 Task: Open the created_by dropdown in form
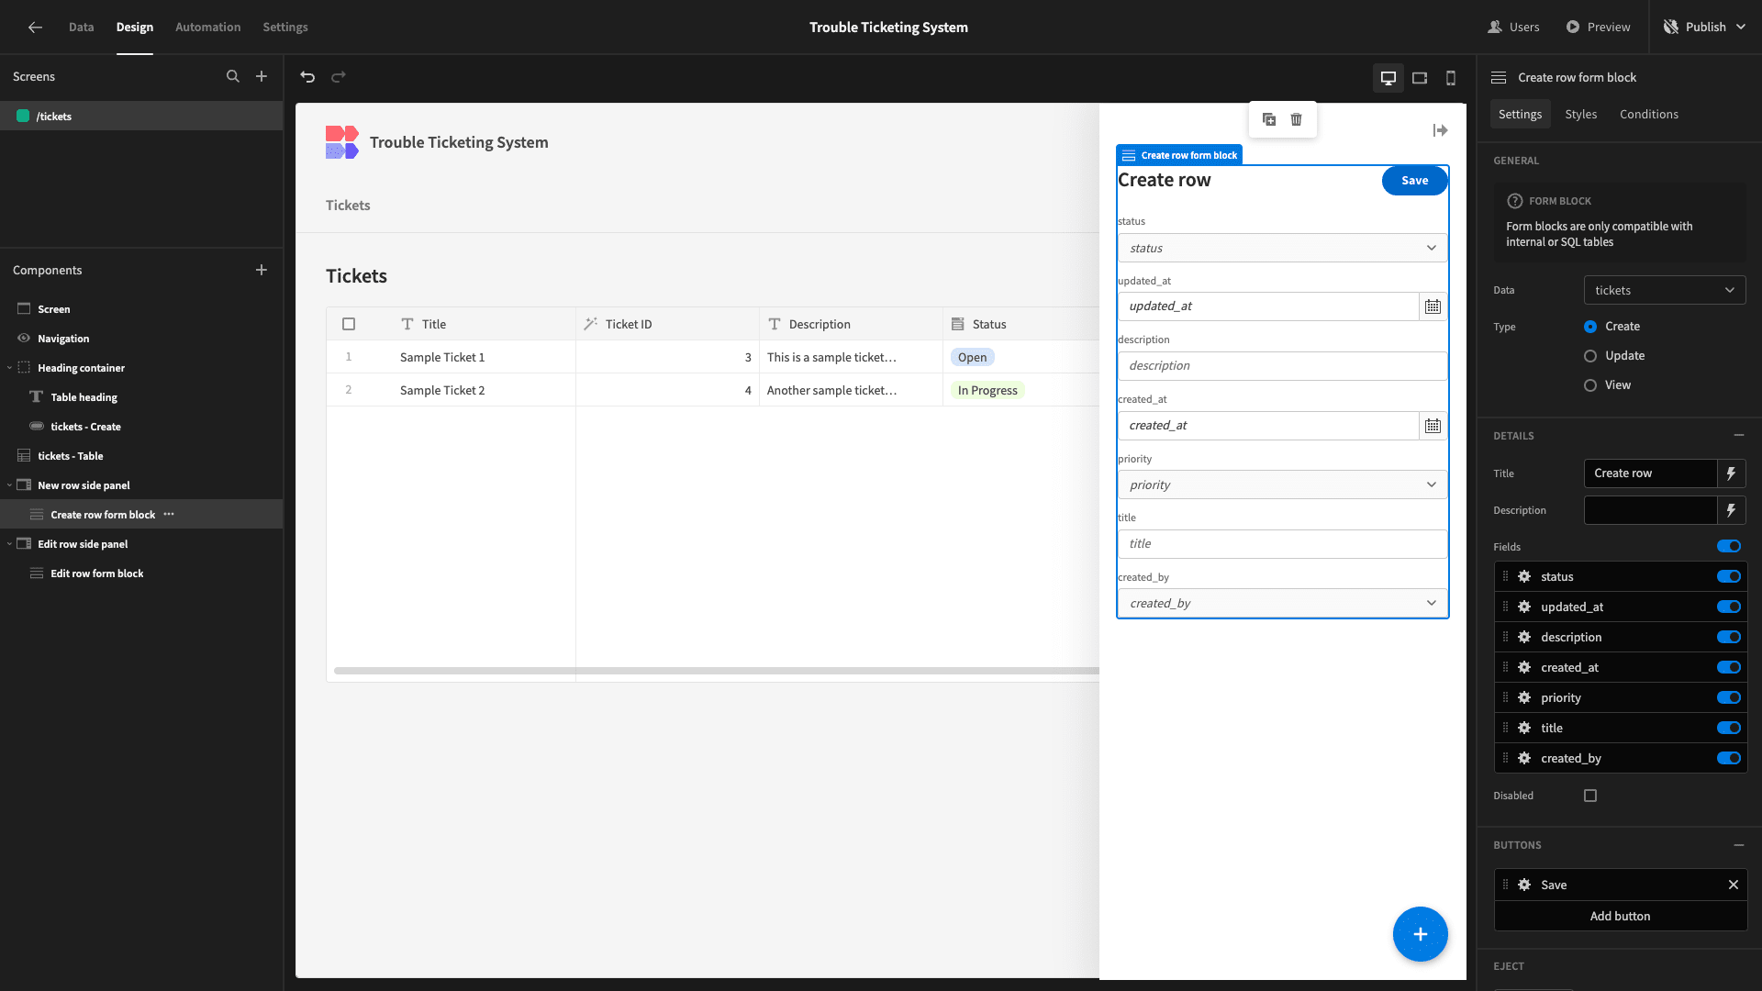[1282, 604]
